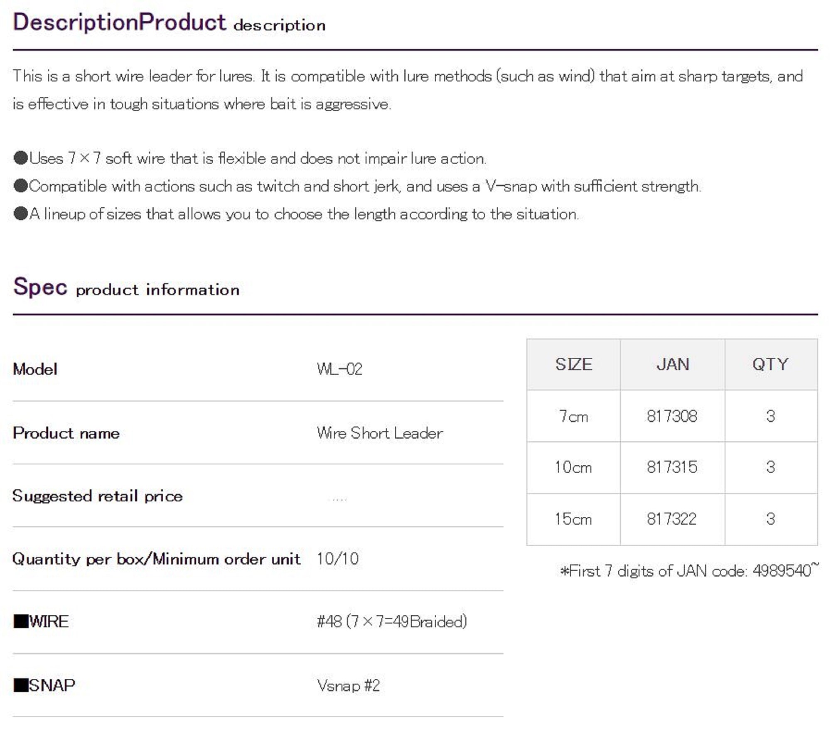The width and height of the screenshot is (831, 729).
Task: Click the "Wire Short Leader" product name
Action: 380,433
